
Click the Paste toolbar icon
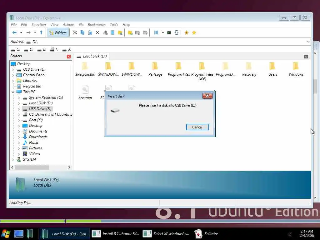click(90, 32)
